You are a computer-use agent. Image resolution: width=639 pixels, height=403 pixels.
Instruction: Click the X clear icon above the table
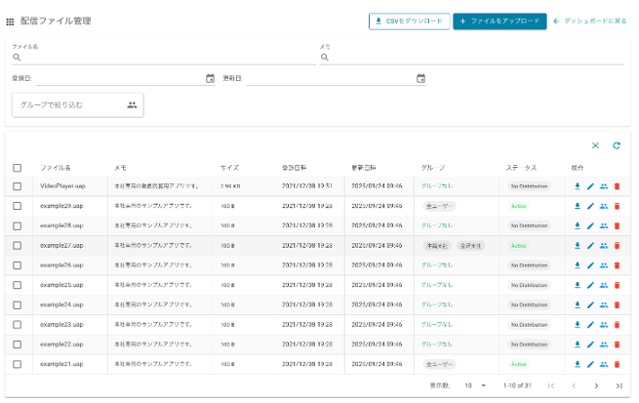pos(595,145)
